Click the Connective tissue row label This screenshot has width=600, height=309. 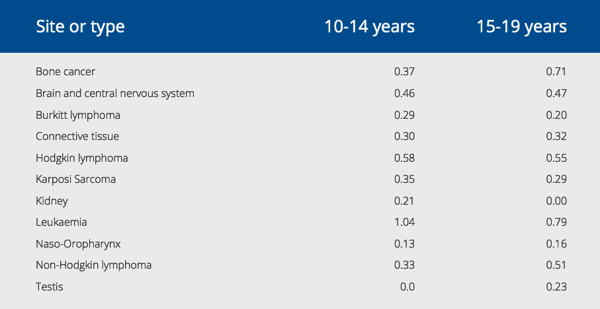click(77, 136)
